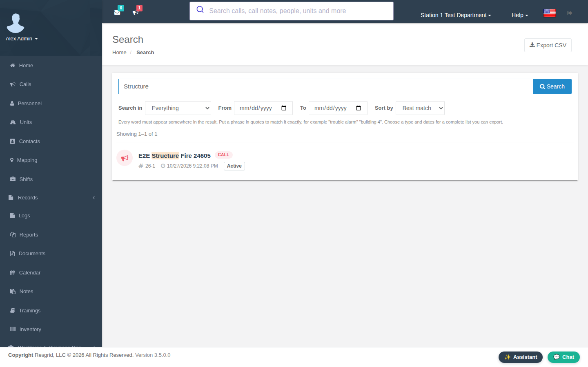
Task: Open the Assistant button
Action: [521, 357]
